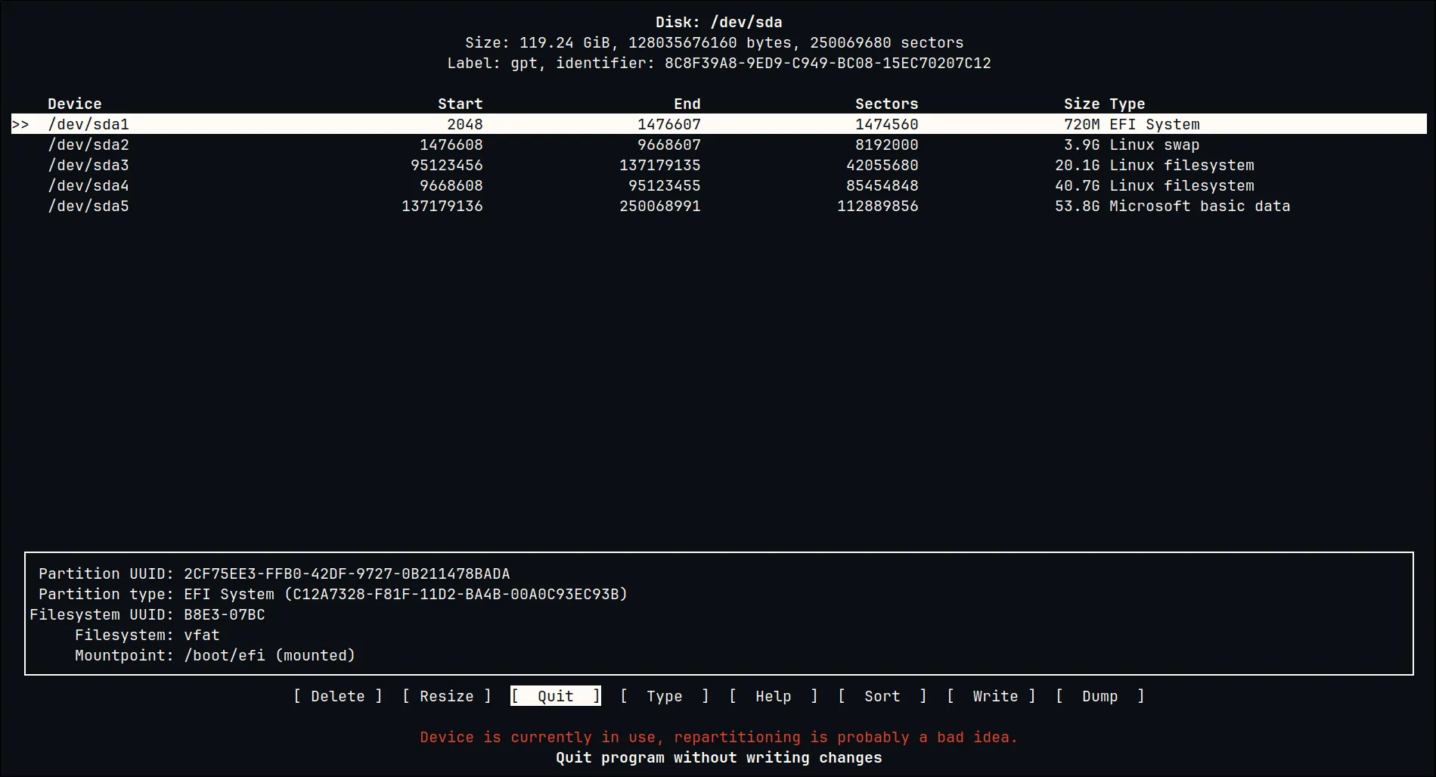The width and height of the screenshot is (1436, 777).
Task: Choose the Dump menu option
Action: click(x=1099, y=696)
